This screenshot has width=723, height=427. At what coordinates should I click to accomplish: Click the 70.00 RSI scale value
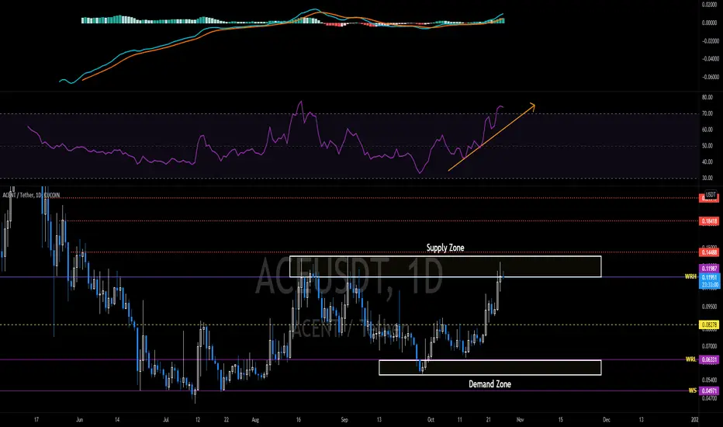[707, 113]
